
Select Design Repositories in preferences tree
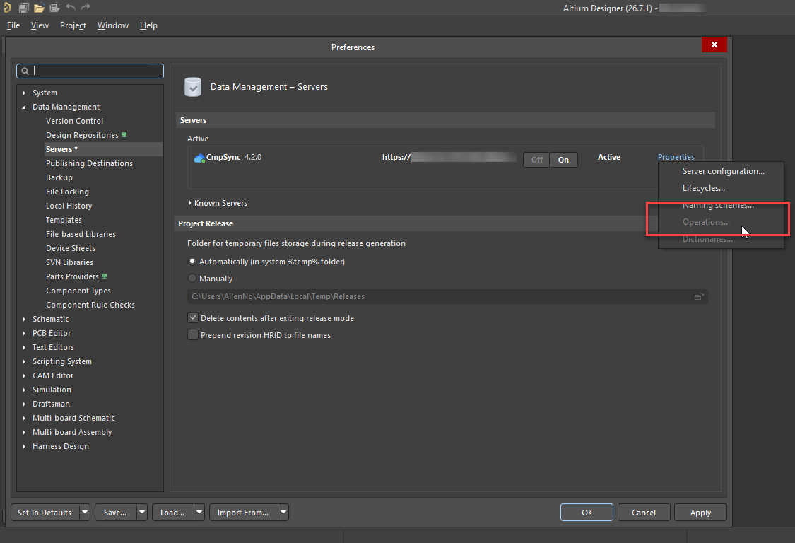point(82,135)
